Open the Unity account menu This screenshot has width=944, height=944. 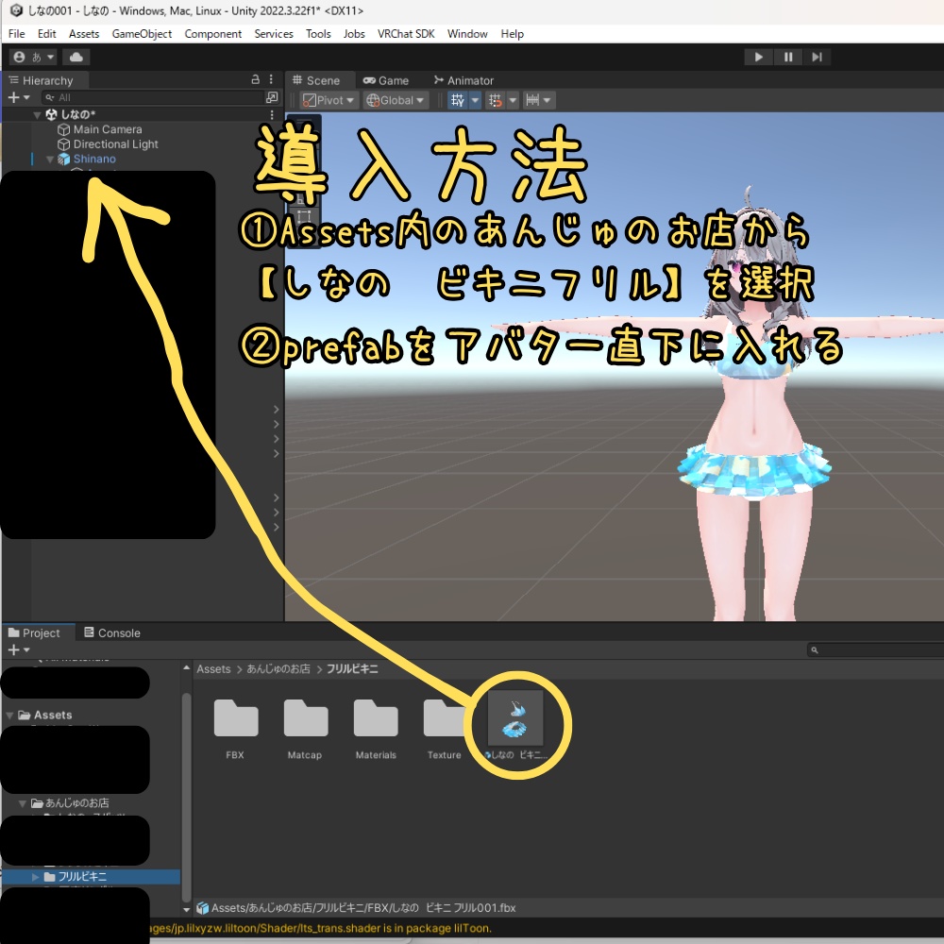tap(33, 58)
